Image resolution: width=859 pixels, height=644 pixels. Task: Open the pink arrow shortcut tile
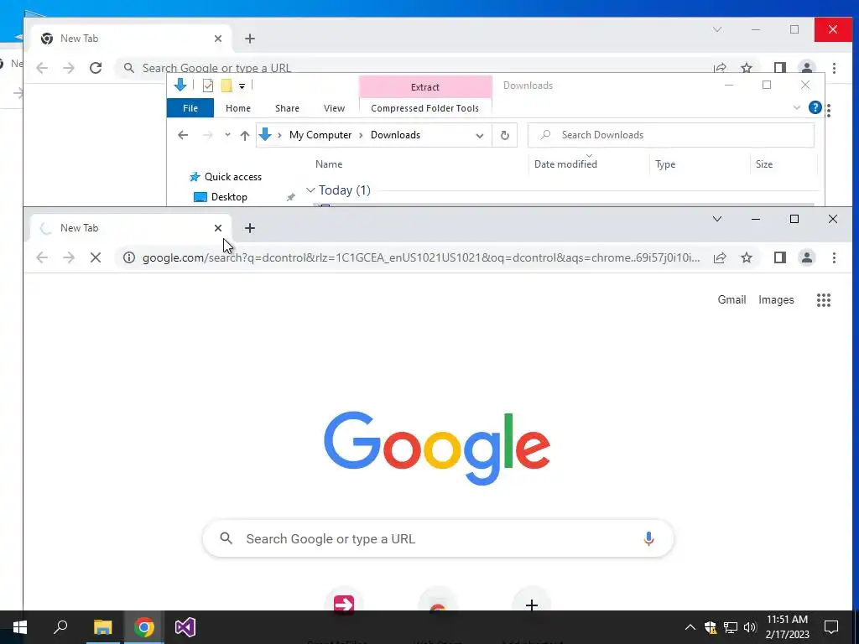(x=343, y=605)
